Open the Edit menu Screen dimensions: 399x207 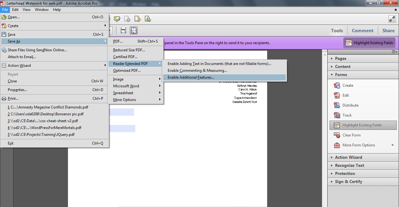coord(15,10)
